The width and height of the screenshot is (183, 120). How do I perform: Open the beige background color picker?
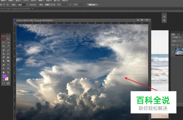[x=7, y=79]
